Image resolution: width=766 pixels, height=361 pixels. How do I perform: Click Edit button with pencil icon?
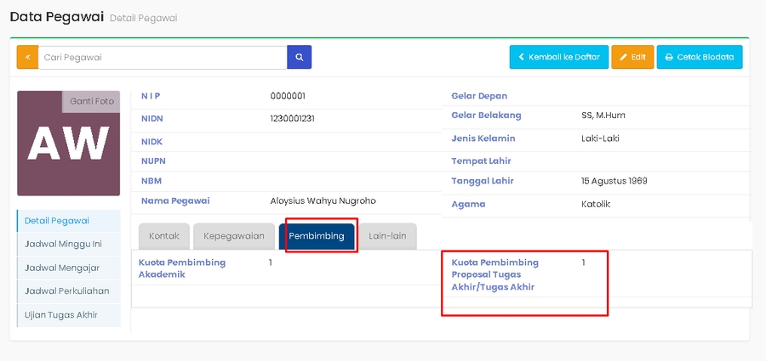click(632, 57)
